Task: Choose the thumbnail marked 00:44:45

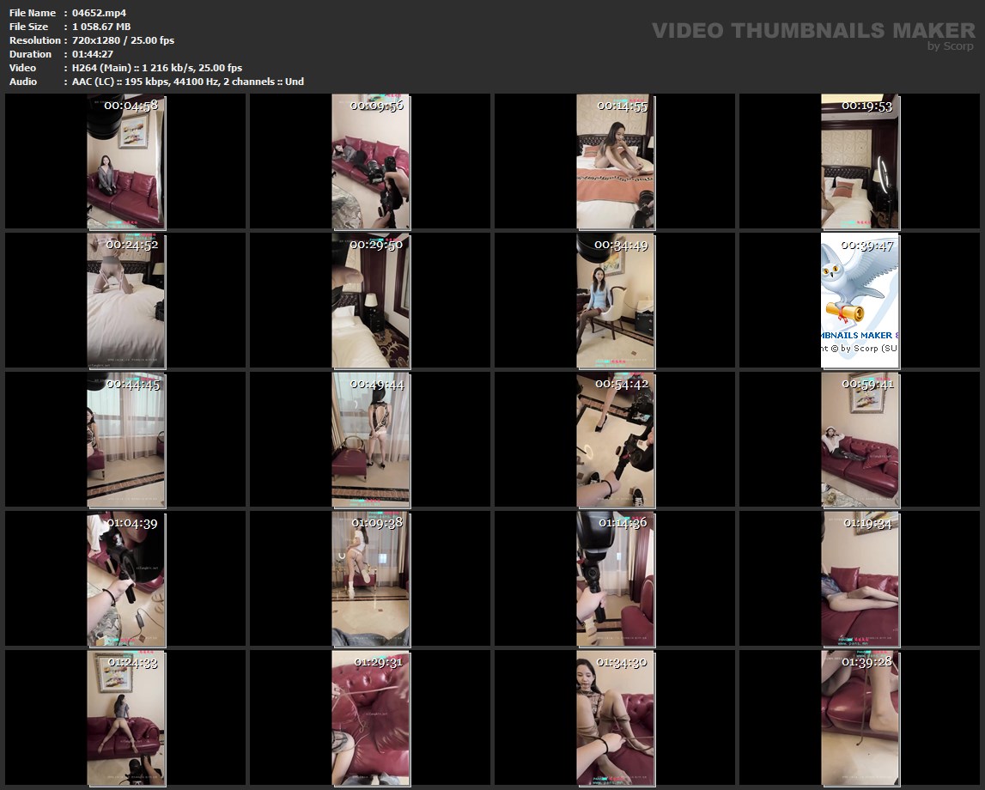Action: [125, 440]
